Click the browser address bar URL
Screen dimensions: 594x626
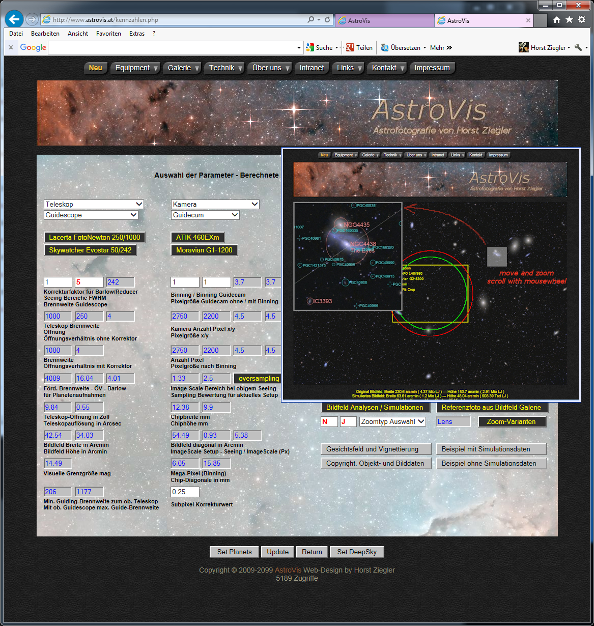(x=172, y=20)
